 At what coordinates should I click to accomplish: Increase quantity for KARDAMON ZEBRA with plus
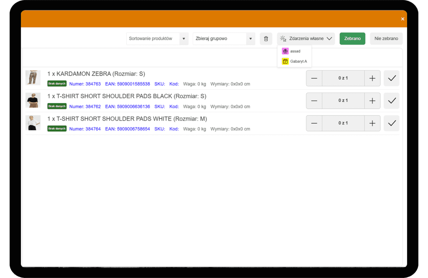[x=372, y=78]
